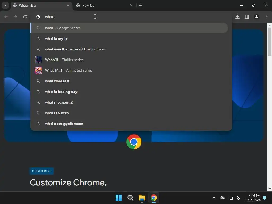The height and width of the screenshot is (204, 272).
Task: Restore down the Chrome window
Action: [x=254, y=5]
